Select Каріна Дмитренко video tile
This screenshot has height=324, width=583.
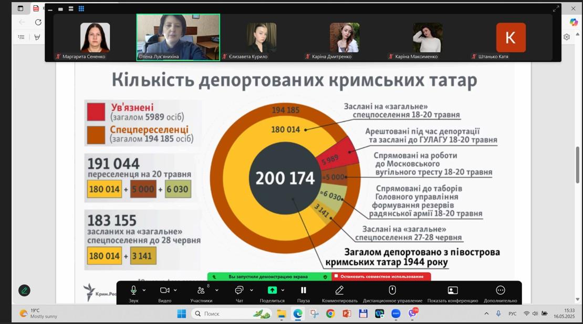pos(345,37)
